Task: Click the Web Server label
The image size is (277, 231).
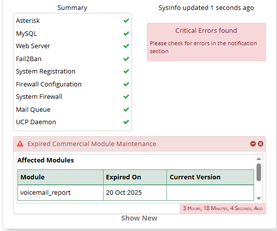Action: [33, 46]
